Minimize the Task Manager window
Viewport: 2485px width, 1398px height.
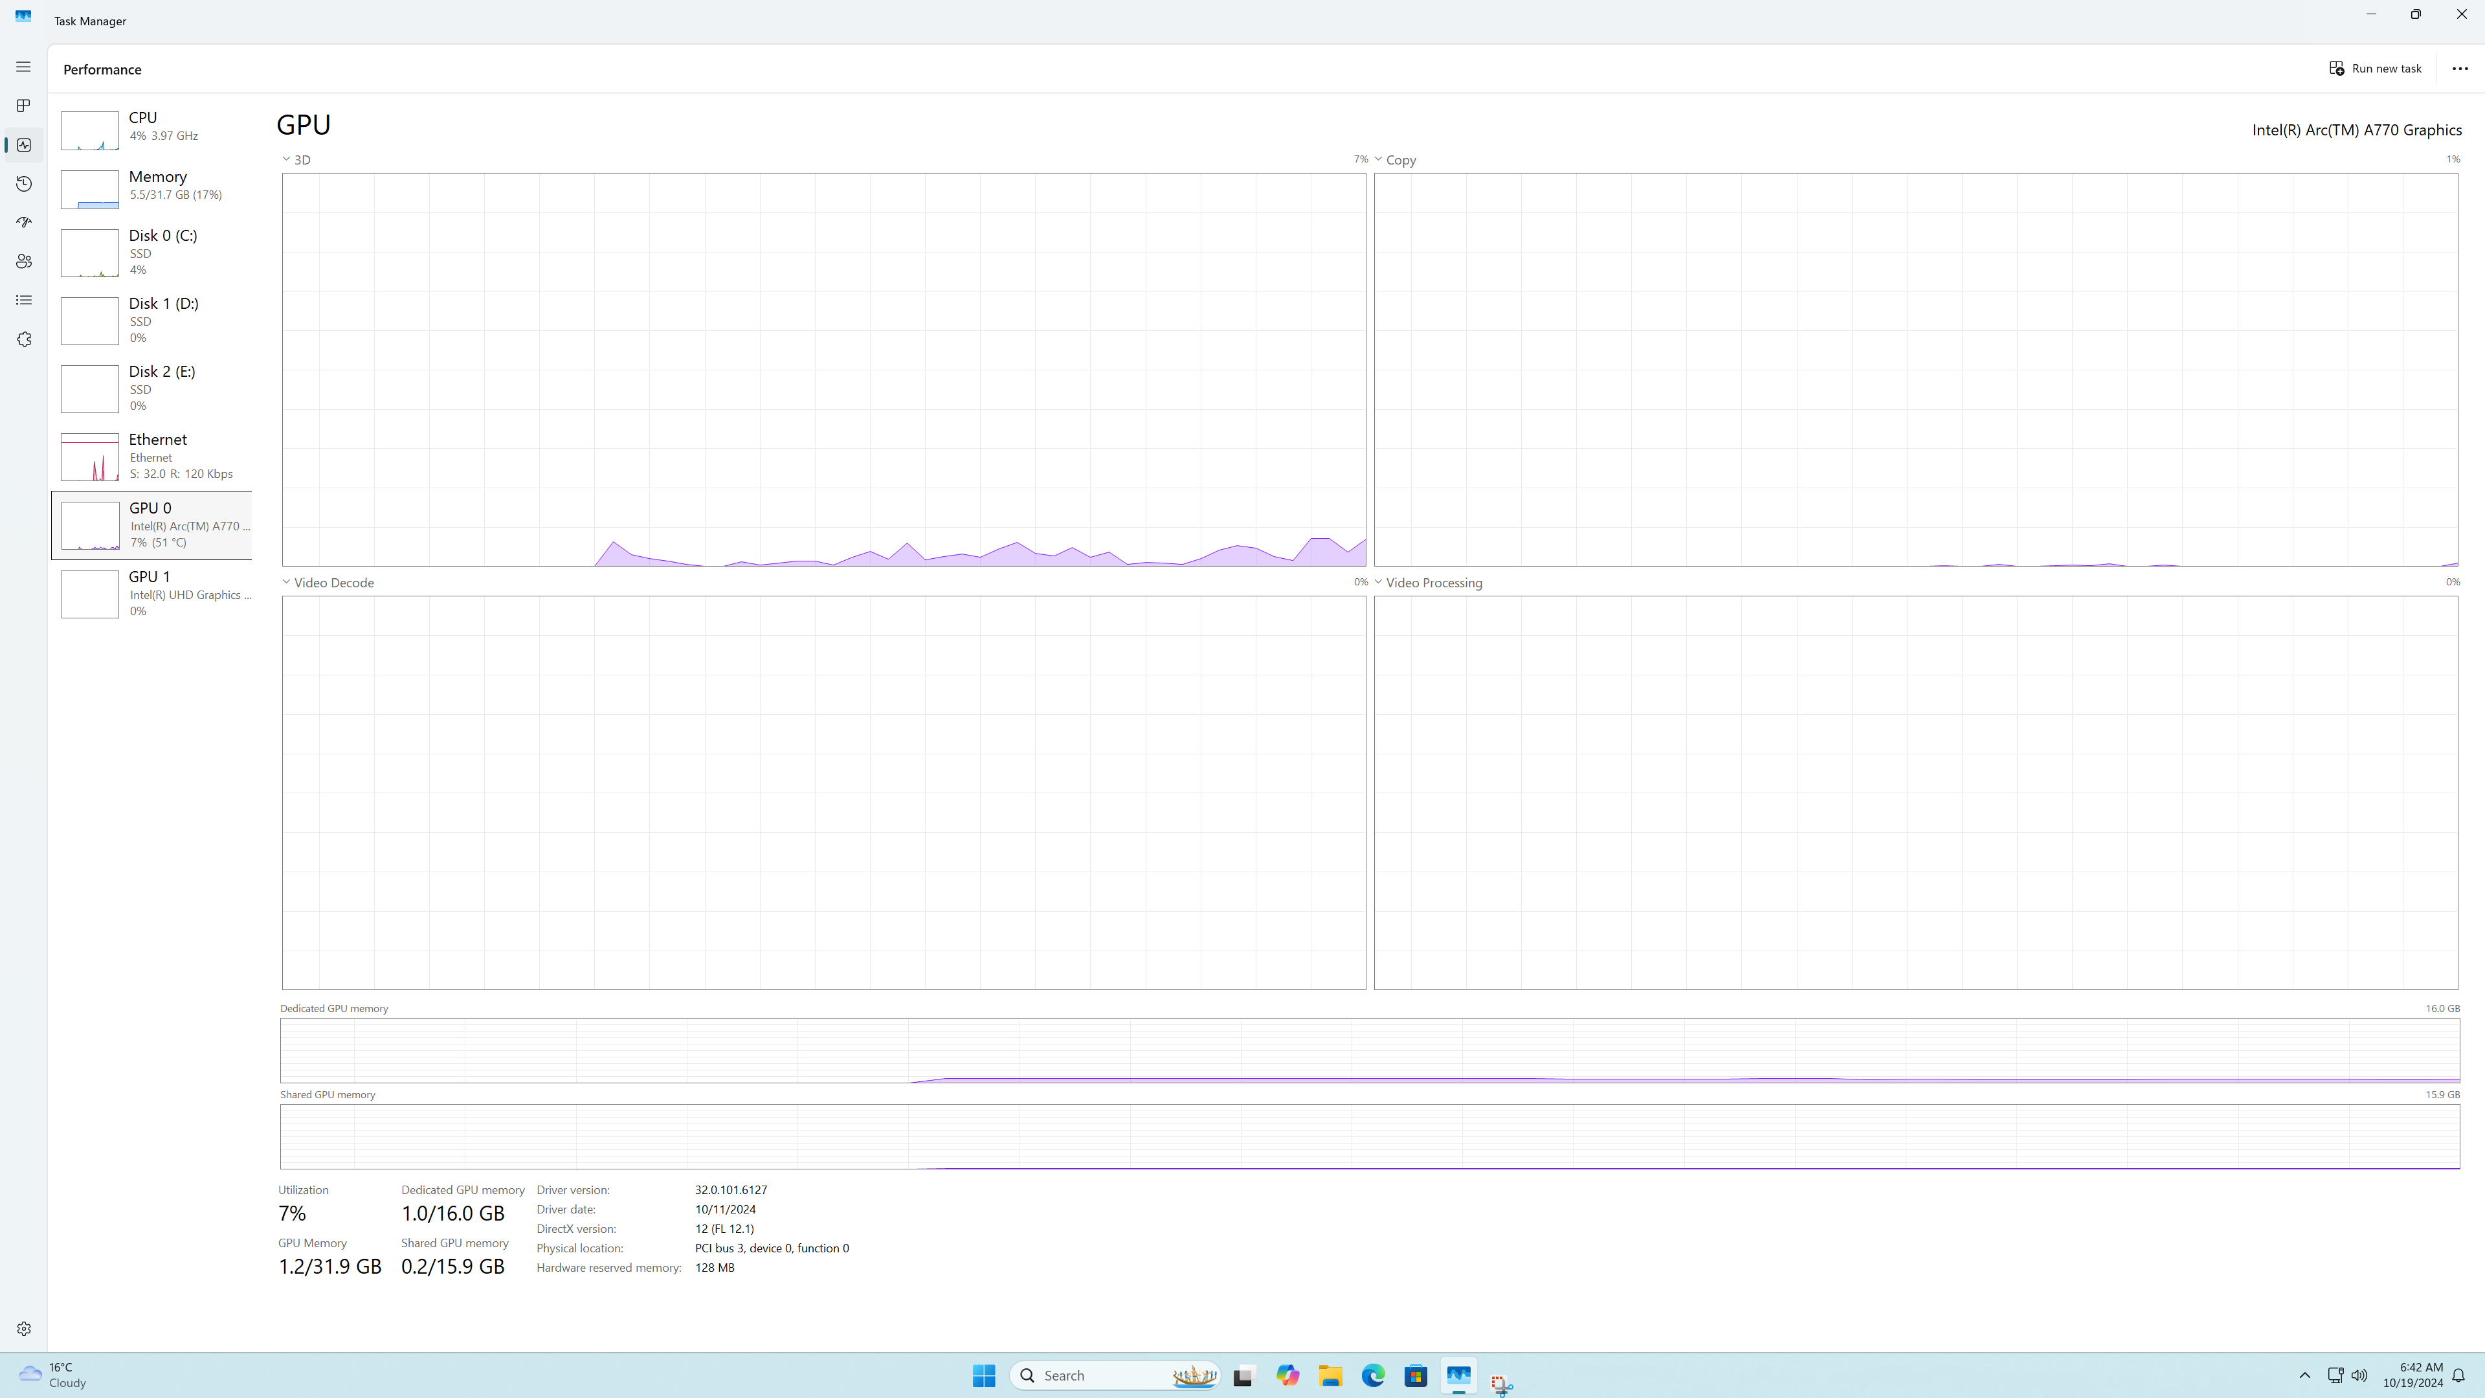pyautogui.click(x=2371, y=14)
